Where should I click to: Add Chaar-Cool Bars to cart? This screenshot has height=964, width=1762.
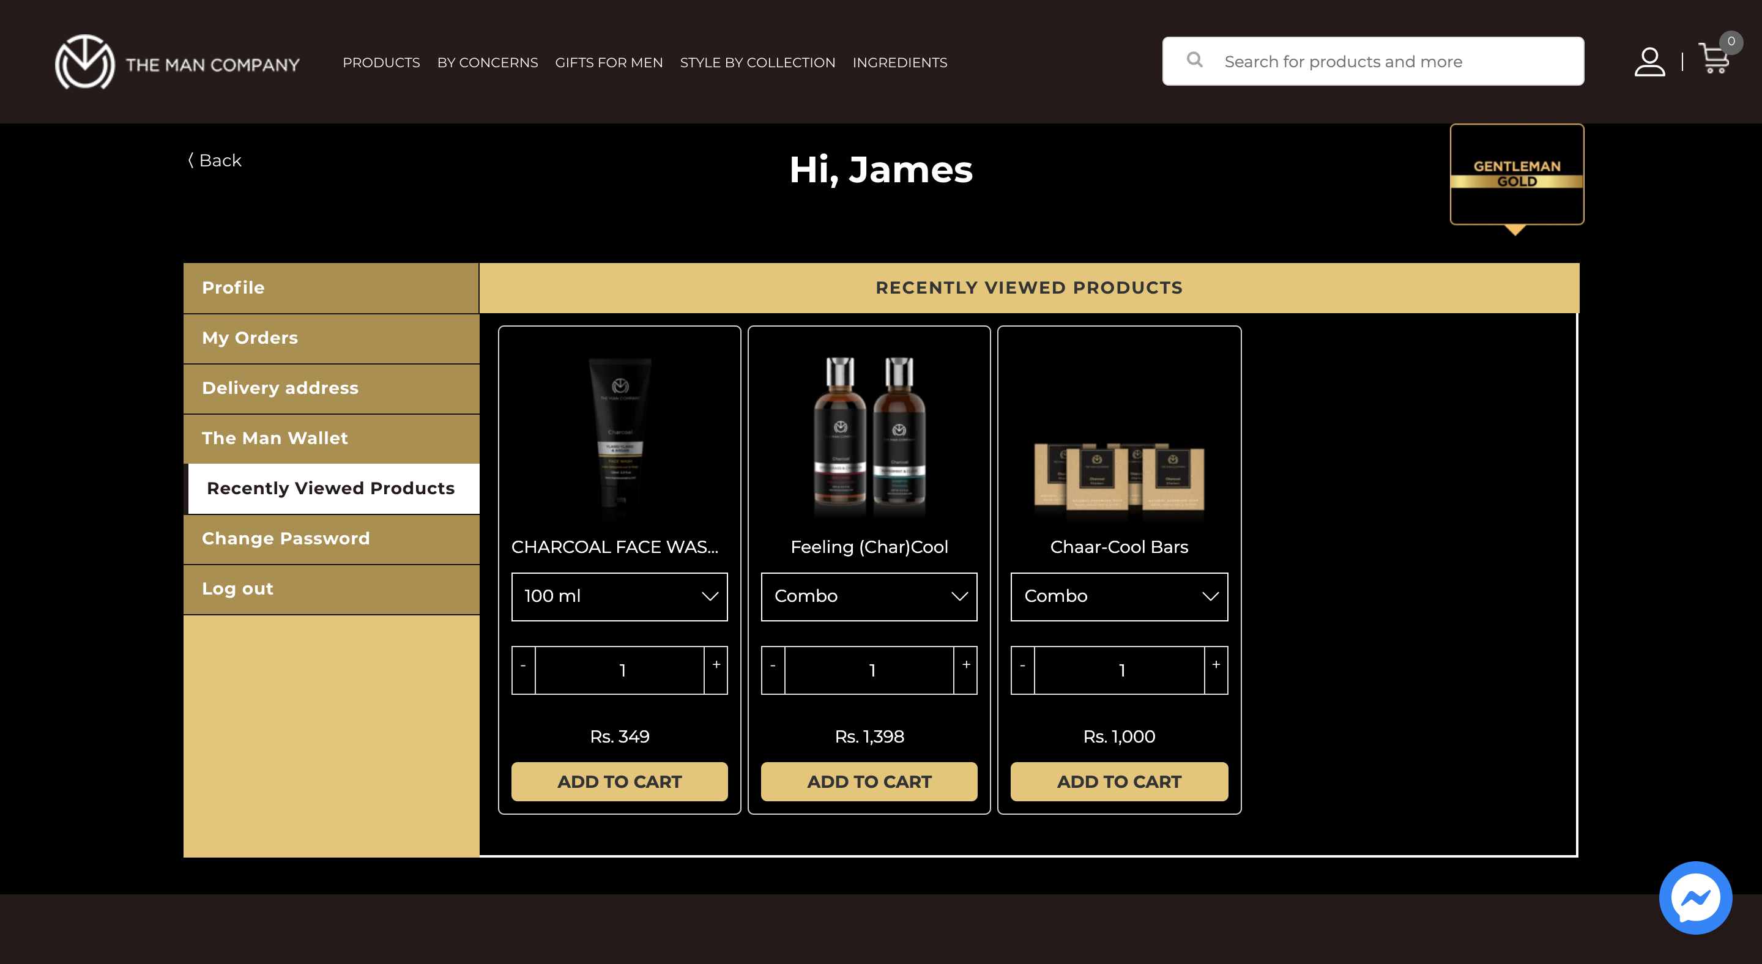[x=1119, y=782]
